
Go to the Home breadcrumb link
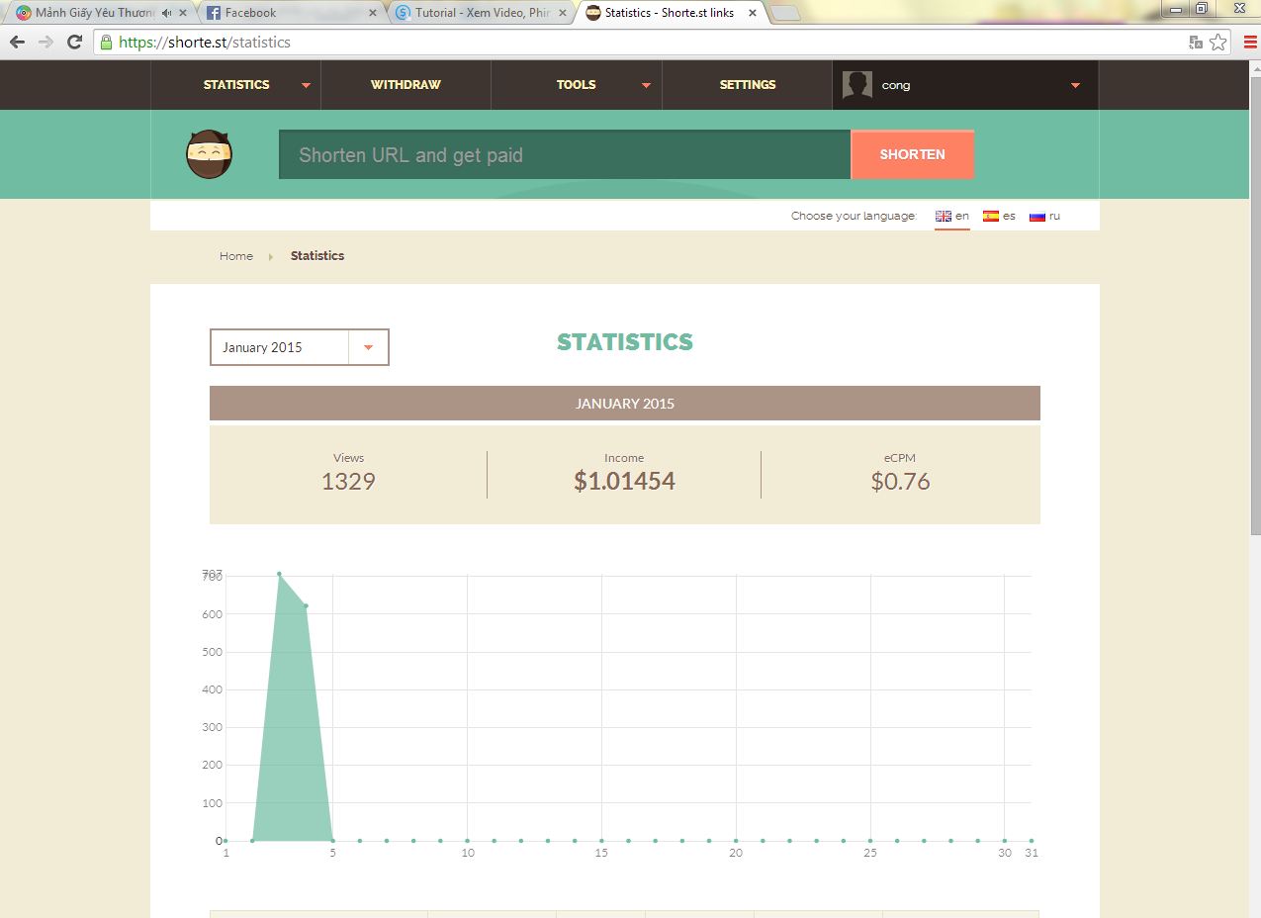click(x=236, y=256)
